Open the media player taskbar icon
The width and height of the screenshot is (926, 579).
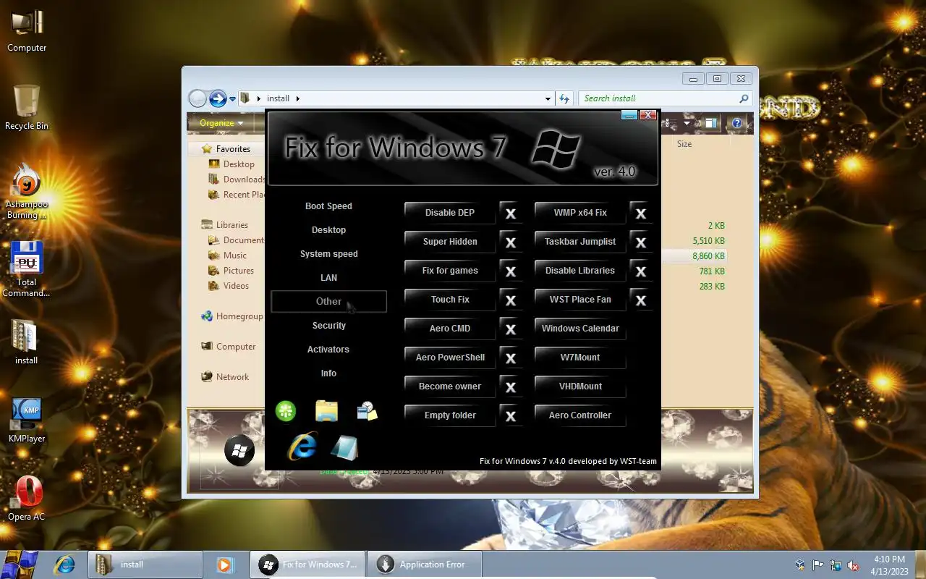click(x=224, y=565)
